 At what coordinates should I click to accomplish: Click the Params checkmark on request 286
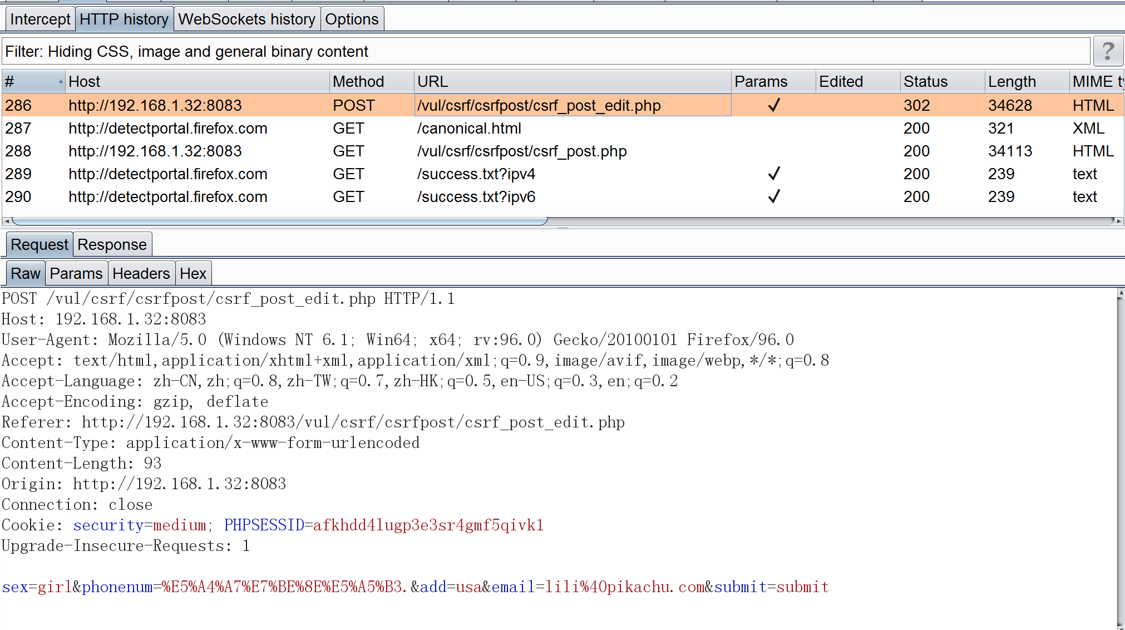coord(773,105)
